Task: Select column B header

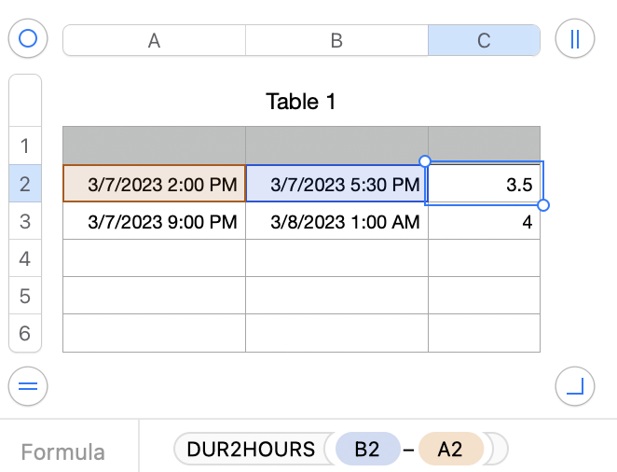Action: click(336, 40)
